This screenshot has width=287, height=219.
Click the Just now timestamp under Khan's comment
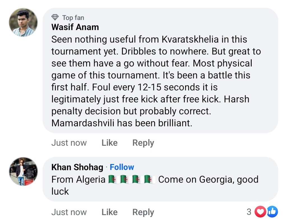click(69, 212)
